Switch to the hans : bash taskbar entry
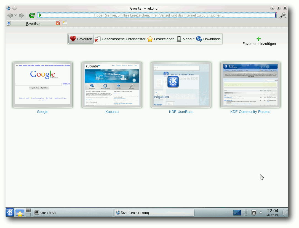The image size is (299, 228). click(73, 213)
